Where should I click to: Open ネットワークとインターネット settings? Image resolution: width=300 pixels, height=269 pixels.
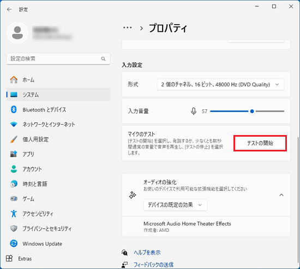pos(58,125)
